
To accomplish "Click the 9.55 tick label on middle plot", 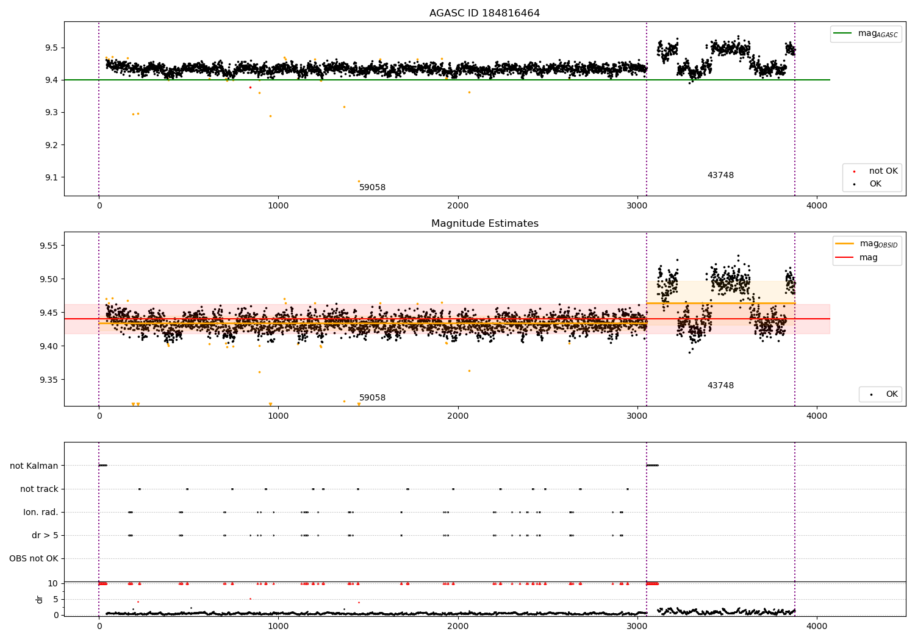I will click(48, 246).
